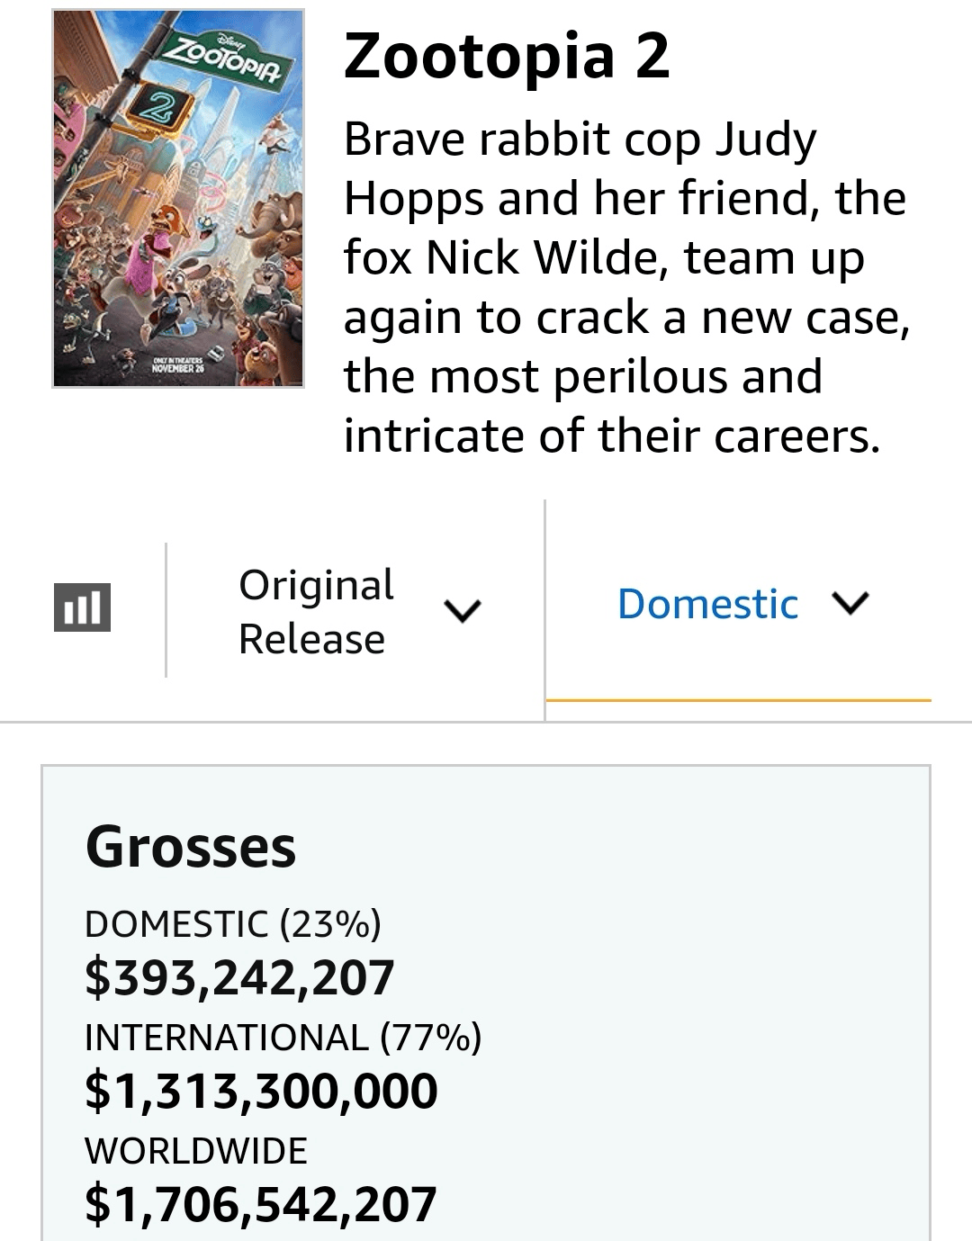Click the bar chart icon
Viewport: 972px width, 1241px height.
pos(82,607)
